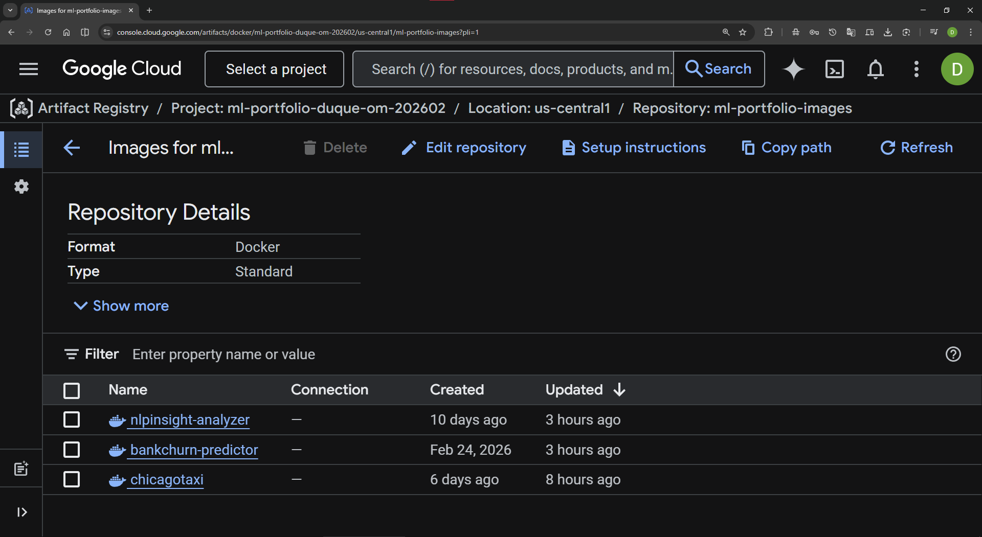
Task: Open Artifact Registry settings gear in sidebar
Action: [x=21, y=186]
